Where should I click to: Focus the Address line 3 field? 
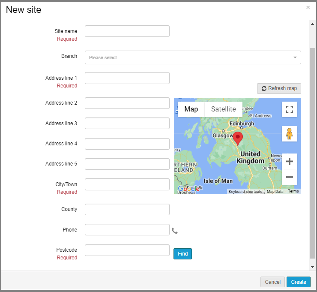(x=127, y=123)
